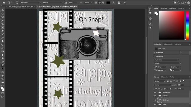The width and height of the screenshot is (191, 107).
Task: Select the Ellipse shape tool
Action: (x=3, y=72)
